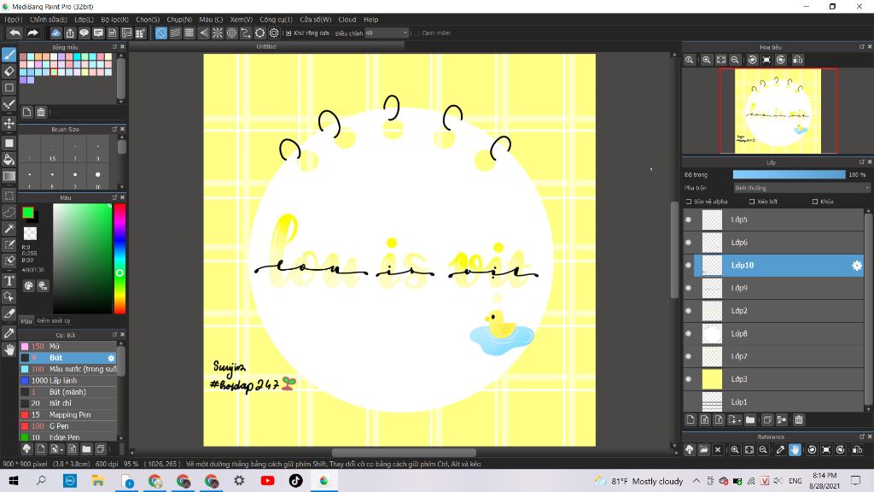Click the green foreground color swatch

28,213
